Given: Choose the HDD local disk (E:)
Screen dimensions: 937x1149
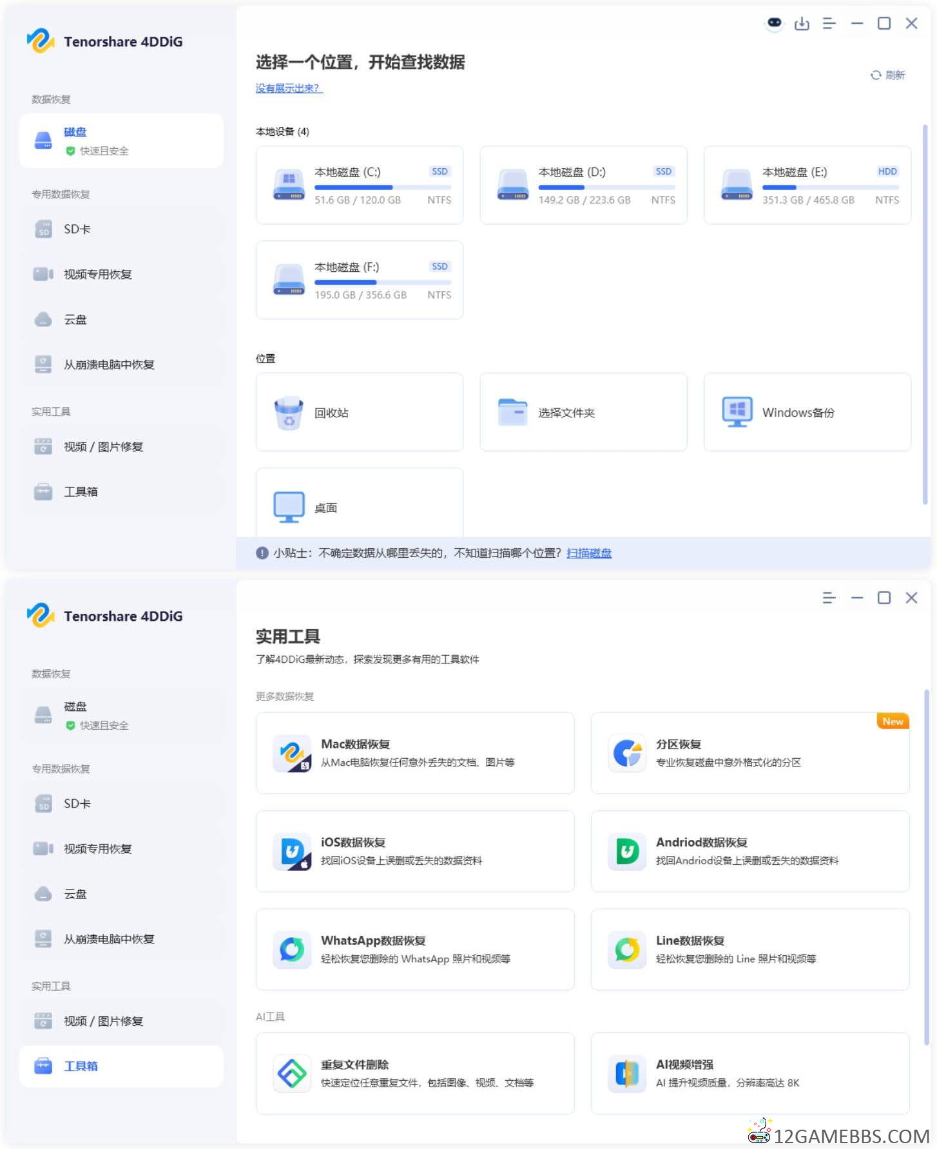Looking at the screenshot, I should point(807,185).
